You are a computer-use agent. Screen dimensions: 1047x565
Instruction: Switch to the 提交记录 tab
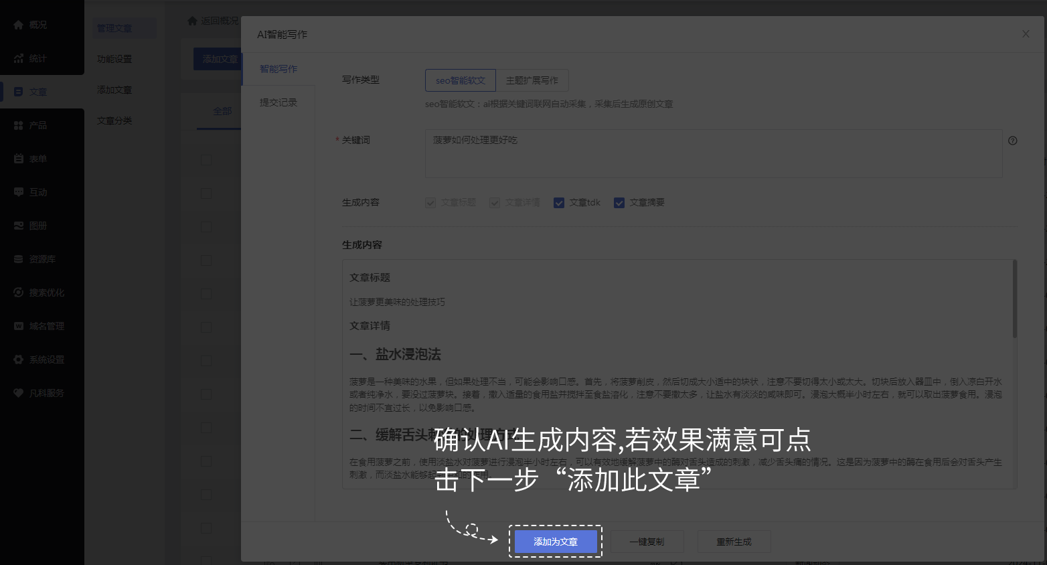point(277,102)
